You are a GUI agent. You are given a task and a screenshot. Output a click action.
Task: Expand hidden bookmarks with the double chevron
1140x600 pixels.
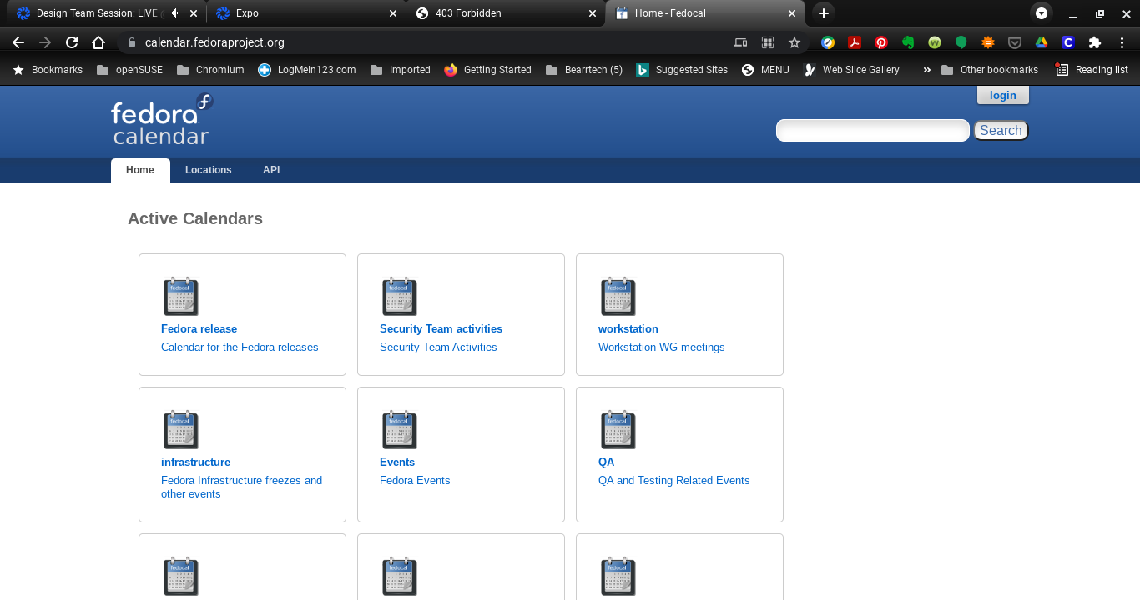click(926, 70)
